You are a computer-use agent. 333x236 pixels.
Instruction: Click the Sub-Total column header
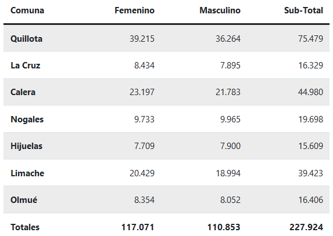(x=303, y=10)
